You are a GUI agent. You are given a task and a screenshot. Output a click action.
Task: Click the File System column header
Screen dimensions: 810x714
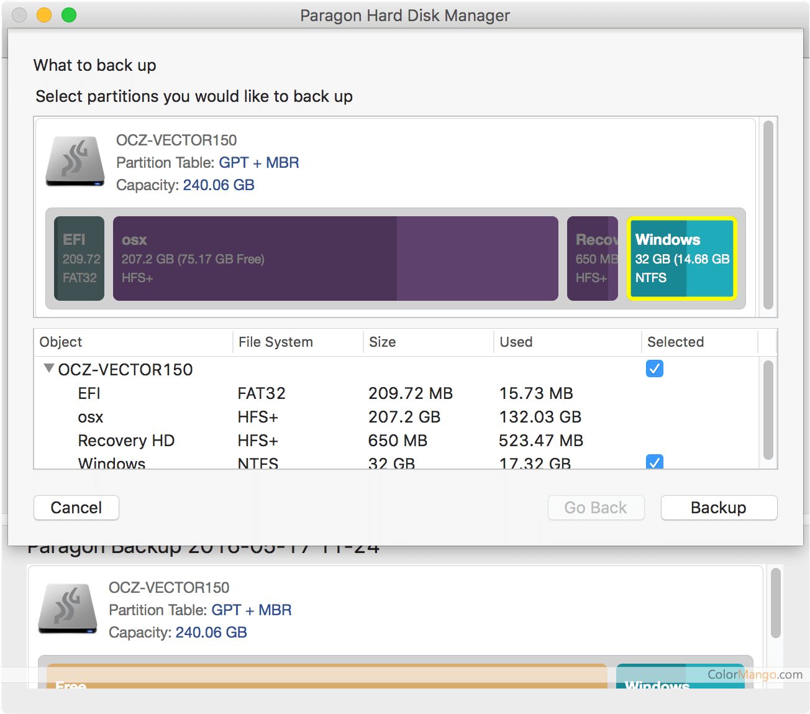pyautogui.click(x=298, y=342)
